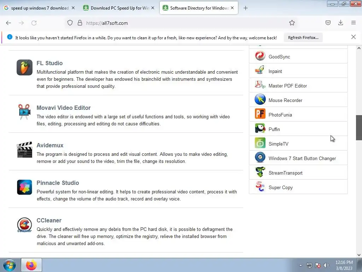Select the SimpleTV green icon
Screen dimensions: 362x272
tap(260, 143)
